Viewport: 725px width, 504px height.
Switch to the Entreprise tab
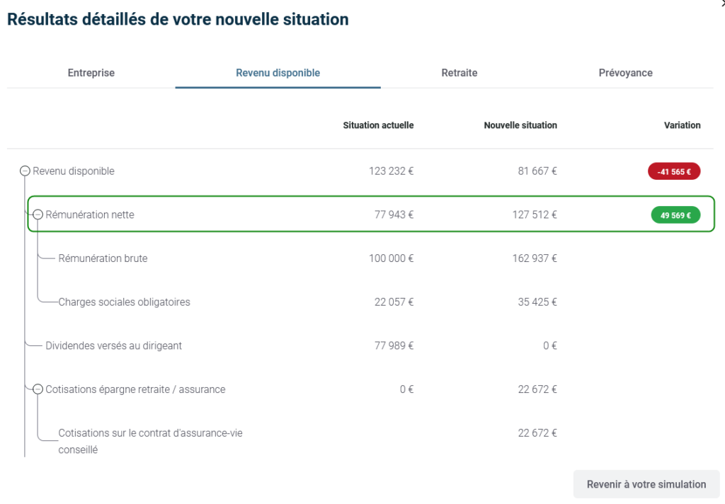tap(91, 73)
